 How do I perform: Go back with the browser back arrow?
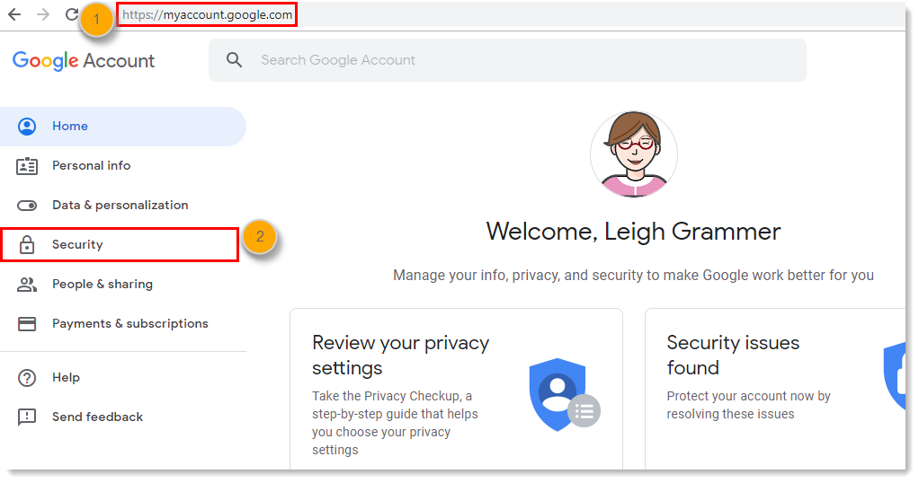14,14
